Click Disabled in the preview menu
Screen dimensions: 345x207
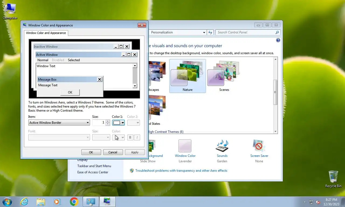click(58, 60)
